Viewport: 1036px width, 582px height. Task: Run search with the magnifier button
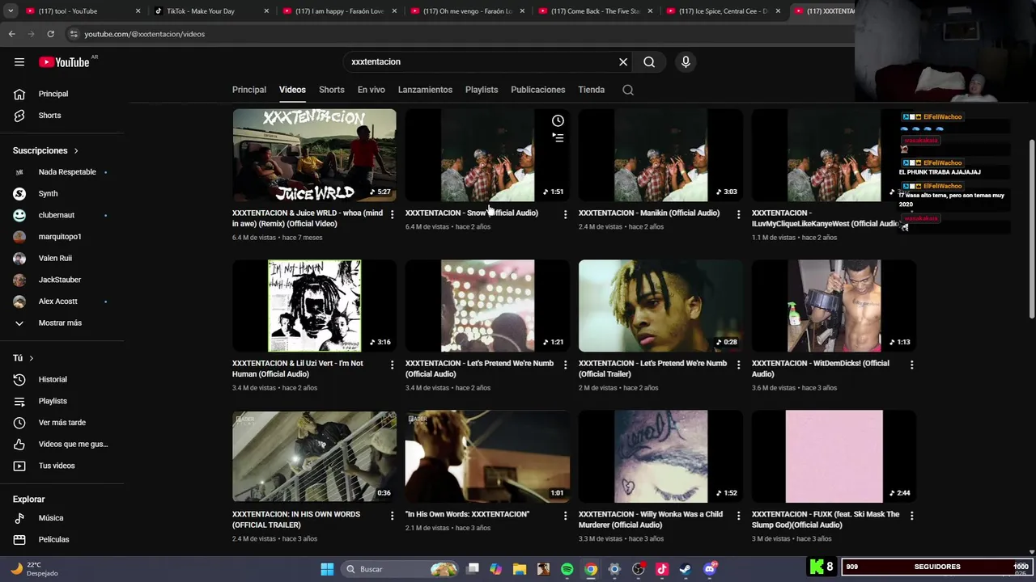tap(649, 62)
